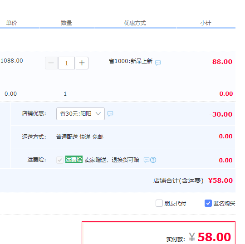245x244 pixels.
Task: Increase quantity with the plus button
Action: [82, 63]
